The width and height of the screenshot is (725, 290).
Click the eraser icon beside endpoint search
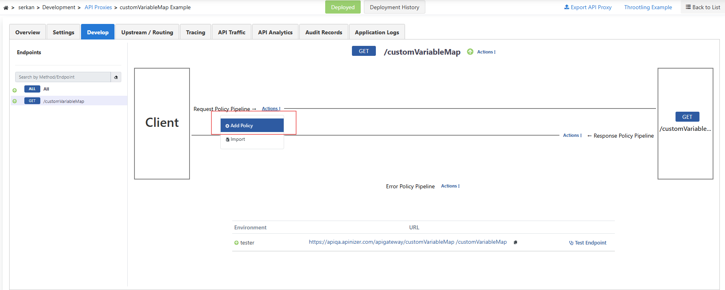click(x=116, y=77)
